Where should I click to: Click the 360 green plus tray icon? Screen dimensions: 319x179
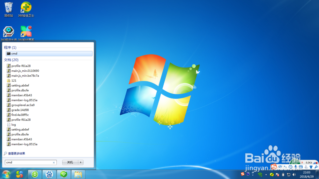tap(271, 175)
